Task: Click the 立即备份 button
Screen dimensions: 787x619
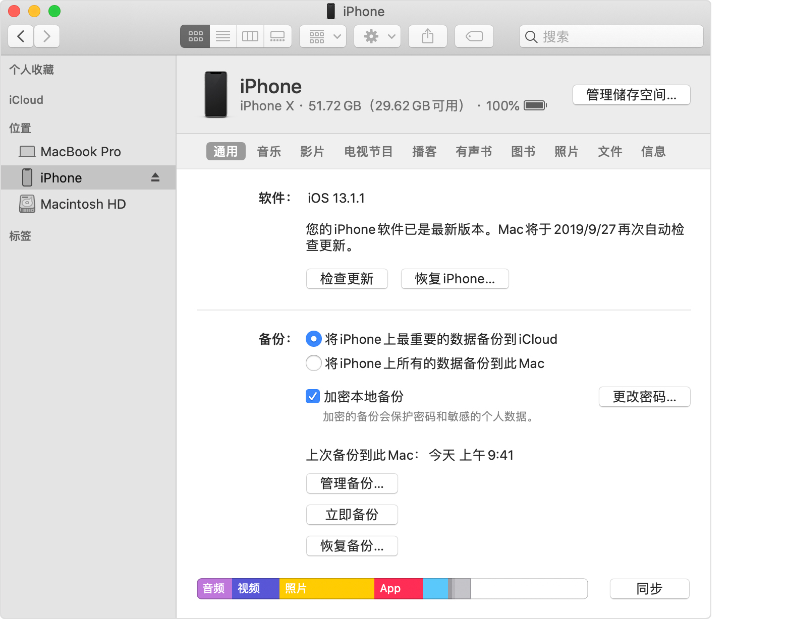Action: click(352, 515)
